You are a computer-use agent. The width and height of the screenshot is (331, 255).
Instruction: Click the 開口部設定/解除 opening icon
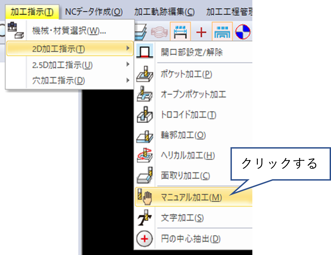pyautogui.click(x=144, y=51)
